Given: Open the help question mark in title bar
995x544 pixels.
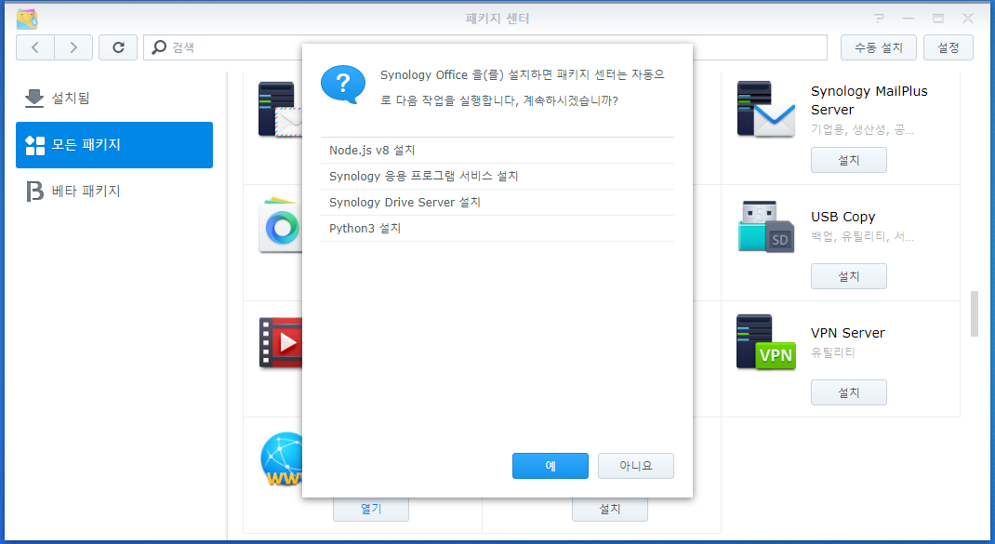Looking at the screenshot, I should click(879, 19).
